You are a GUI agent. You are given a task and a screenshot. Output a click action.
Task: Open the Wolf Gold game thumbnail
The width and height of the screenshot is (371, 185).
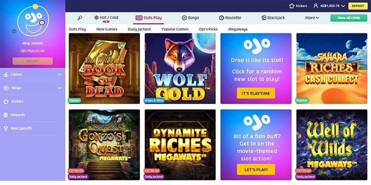click(x=180, y=68)
